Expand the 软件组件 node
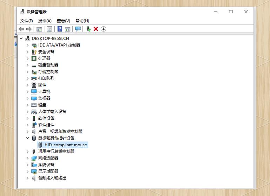Screen dimensions: 270x196 [x=28, y=125]
